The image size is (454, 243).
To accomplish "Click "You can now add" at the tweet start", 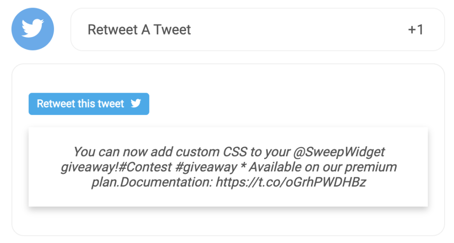I will (123, 152).
